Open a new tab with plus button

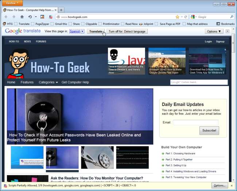61,10
